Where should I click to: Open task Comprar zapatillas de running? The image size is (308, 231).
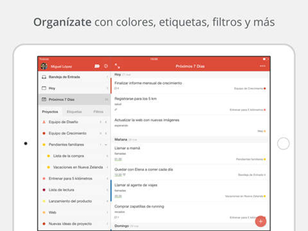point(190,212)
